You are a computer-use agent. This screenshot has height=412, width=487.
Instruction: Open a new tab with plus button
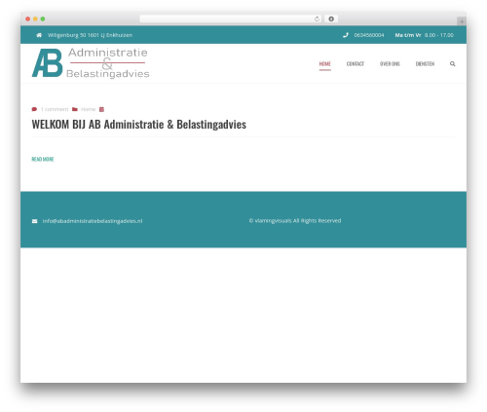462,21
